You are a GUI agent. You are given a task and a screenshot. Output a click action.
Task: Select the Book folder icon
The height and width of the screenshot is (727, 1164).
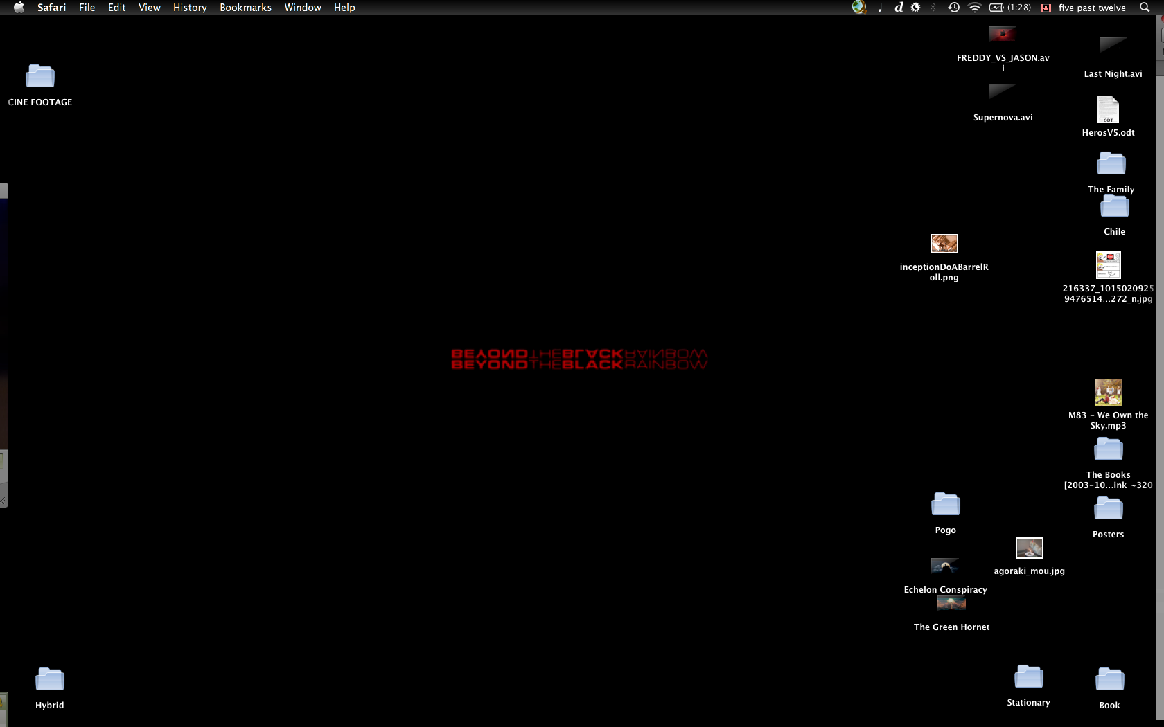click(1110, 679)
